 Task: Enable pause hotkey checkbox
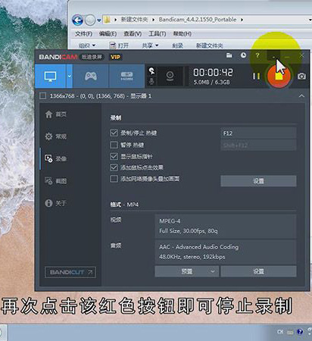tap(114, 145)
